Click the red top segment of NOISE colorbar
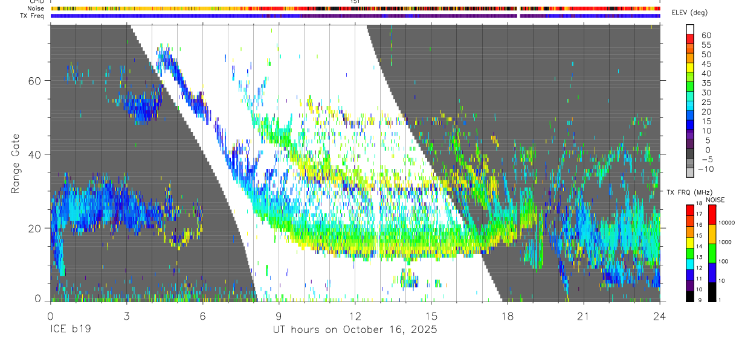The image size is (742, 342). (x=712, y=214)
